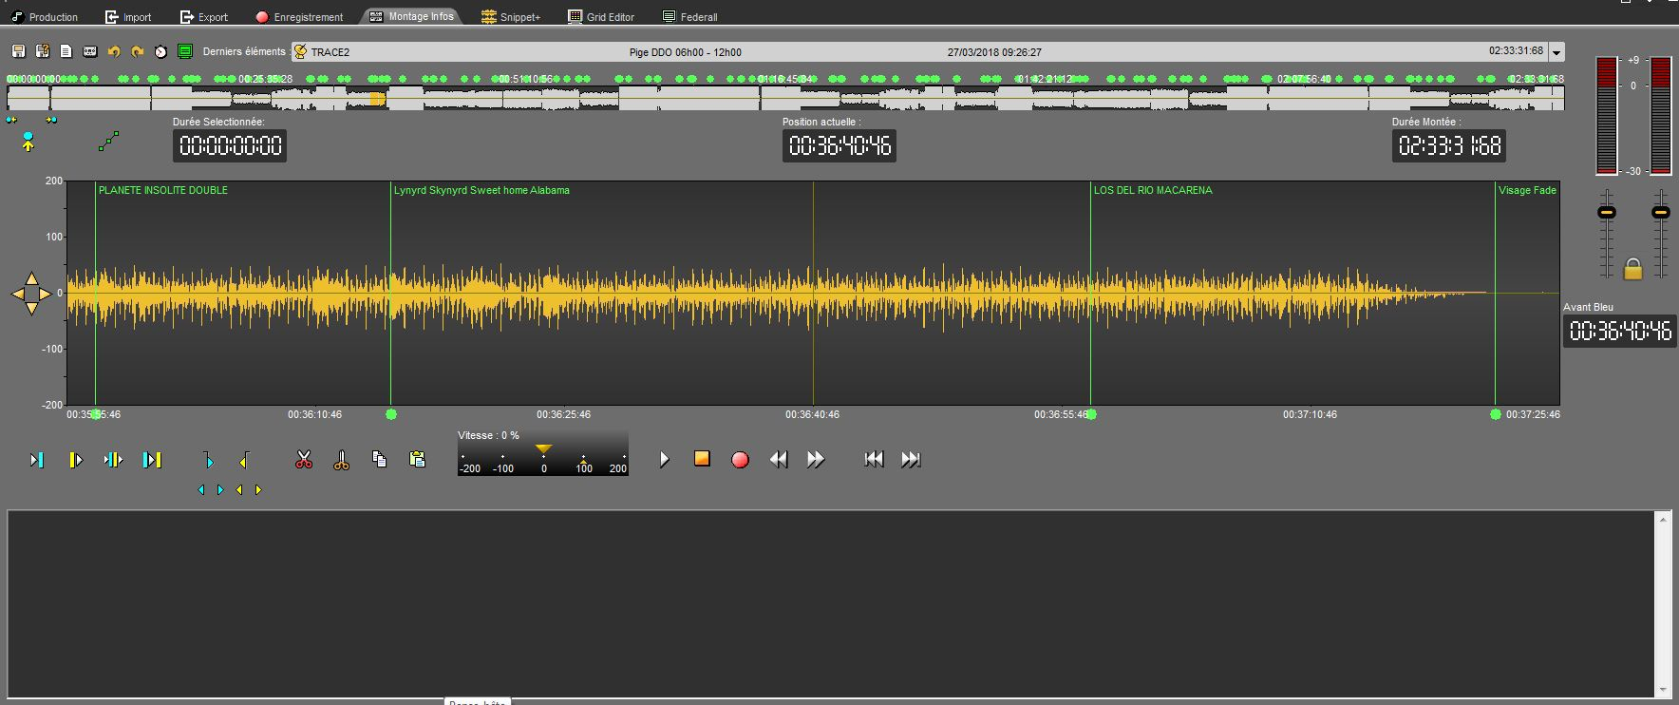Viewport: 1679px width, 705px height.
Task: Open the Snippet+ tab
Action: point(511,17)
